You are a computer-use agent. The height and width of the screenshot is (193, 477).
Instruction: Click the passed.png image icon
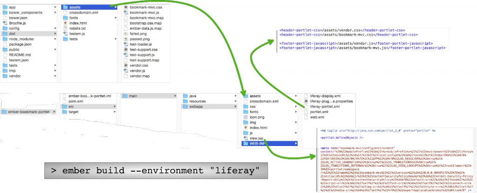pos(126,40)
